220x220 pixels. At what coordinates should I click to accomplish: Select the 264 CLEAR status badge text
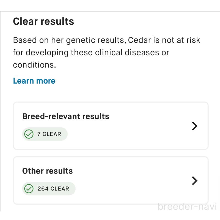coord(53,189)
